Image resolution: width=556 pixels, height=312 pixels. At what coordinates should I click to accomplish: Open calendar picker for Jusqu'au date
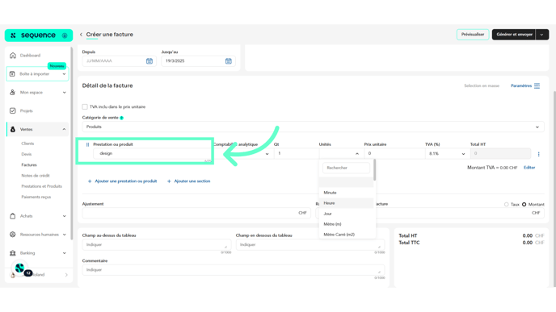pos(229,60)
